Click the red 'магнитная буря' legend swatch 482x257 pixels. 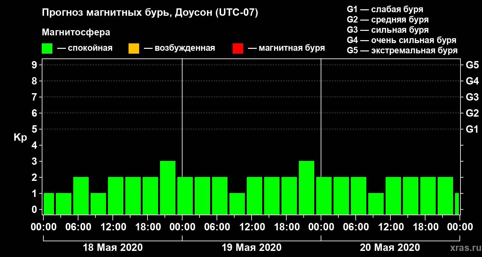[238, 49]
